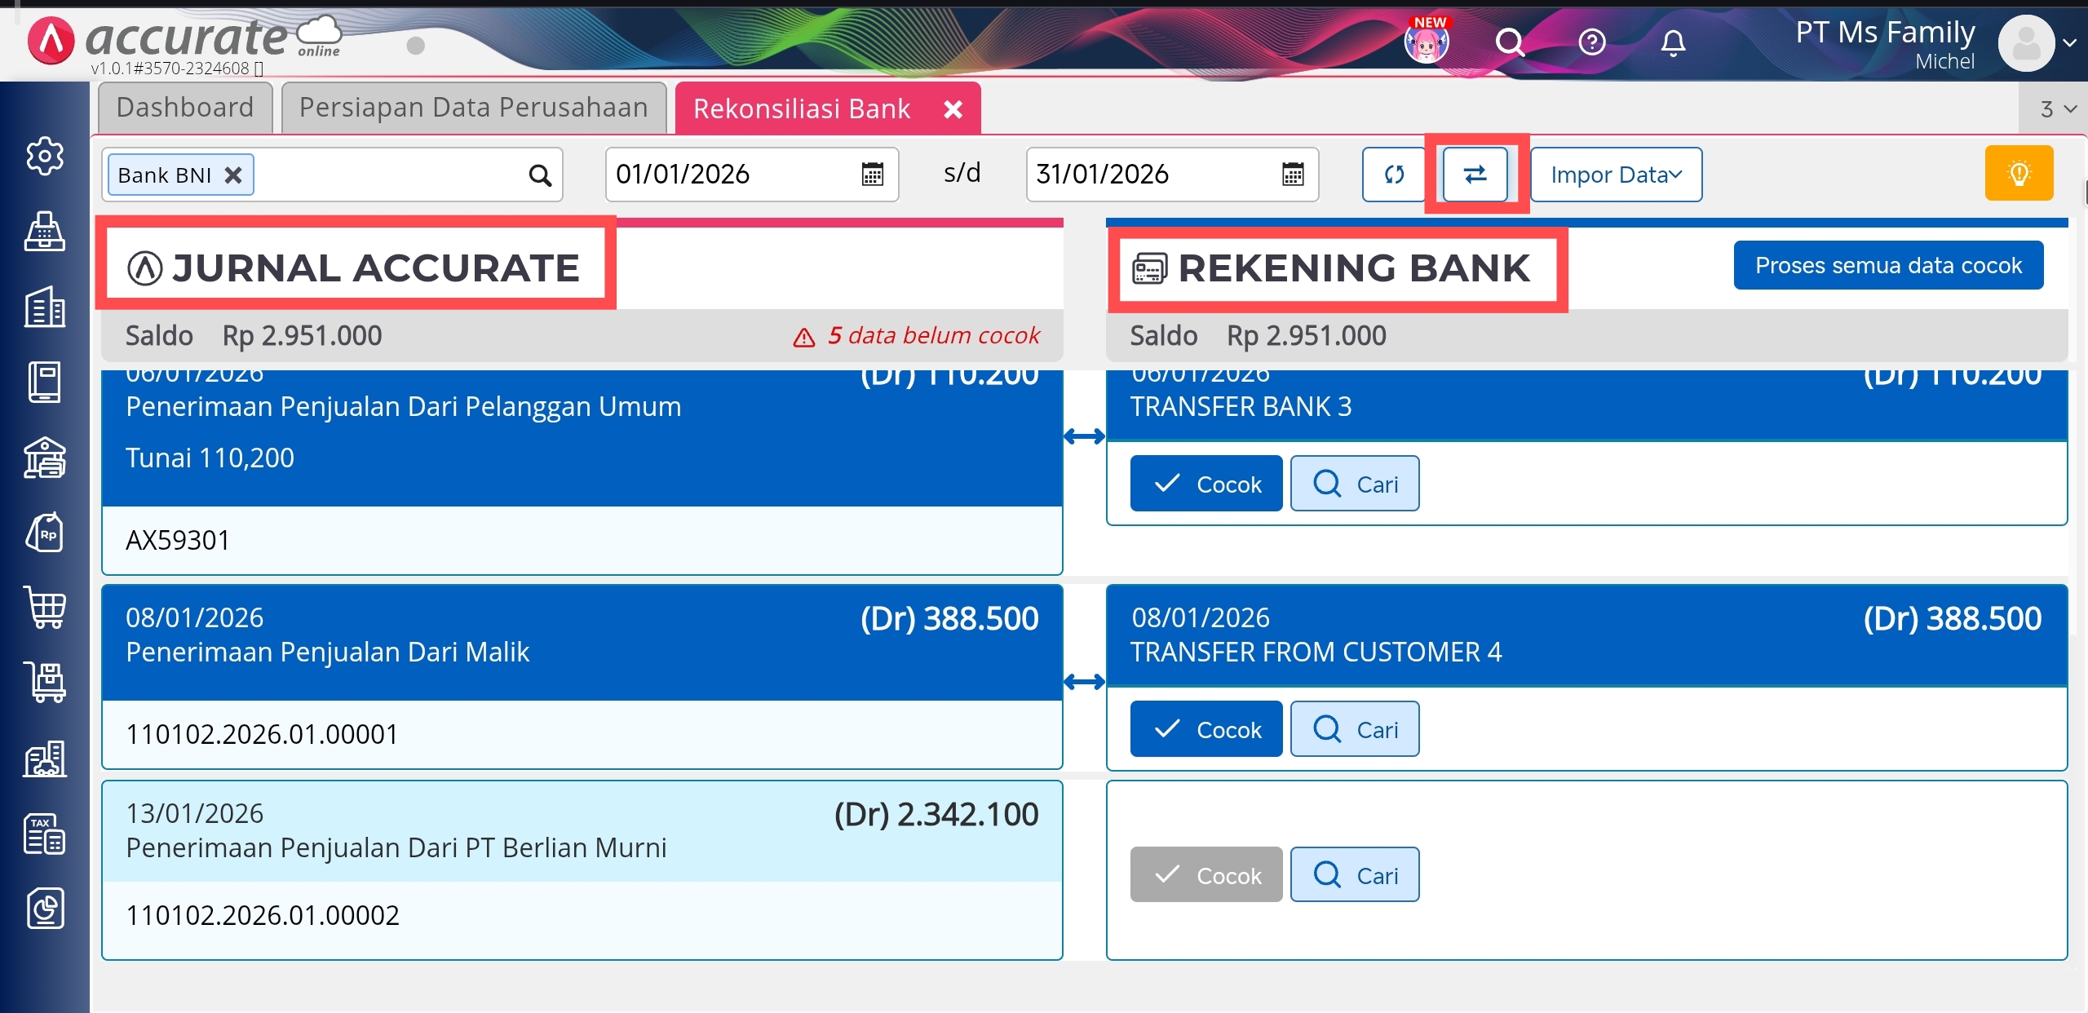Switch to Persiapan Data Perusahaan tab

pyautogui.click(x=473, y=108)
